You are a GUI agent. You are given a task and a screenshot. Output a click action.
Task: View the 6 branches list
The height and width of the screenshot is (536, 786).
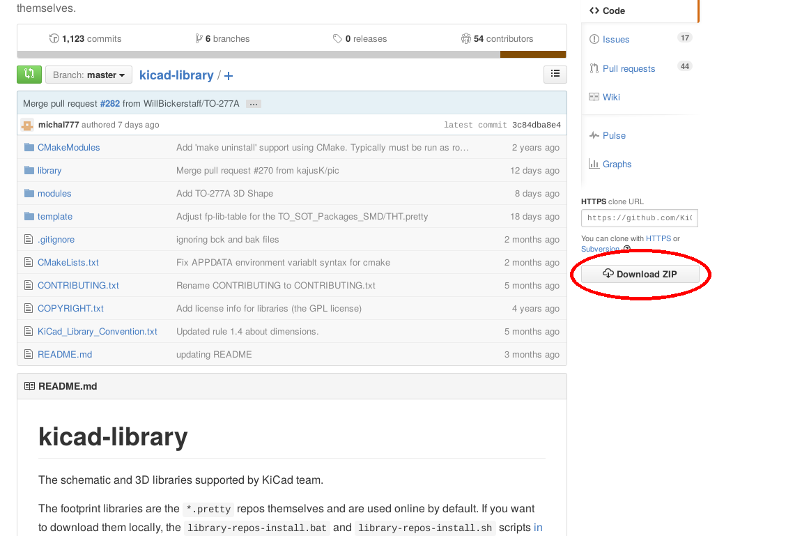pos(222,38)
